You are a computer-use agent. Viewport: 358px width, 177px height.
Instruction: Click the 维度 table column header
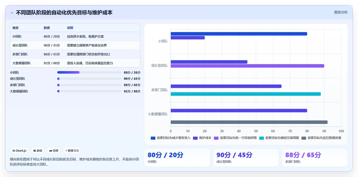(x=16, y=28)
